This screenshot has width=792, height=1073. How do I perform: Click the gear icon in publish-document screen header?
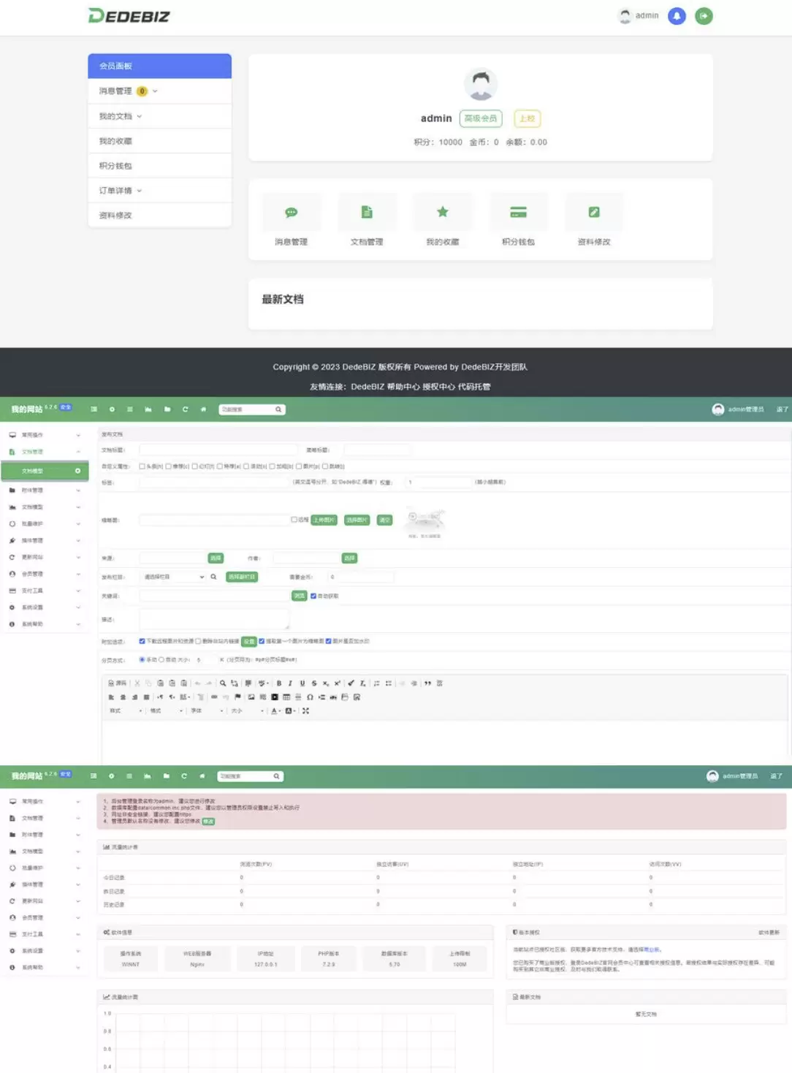pos(112,409)
